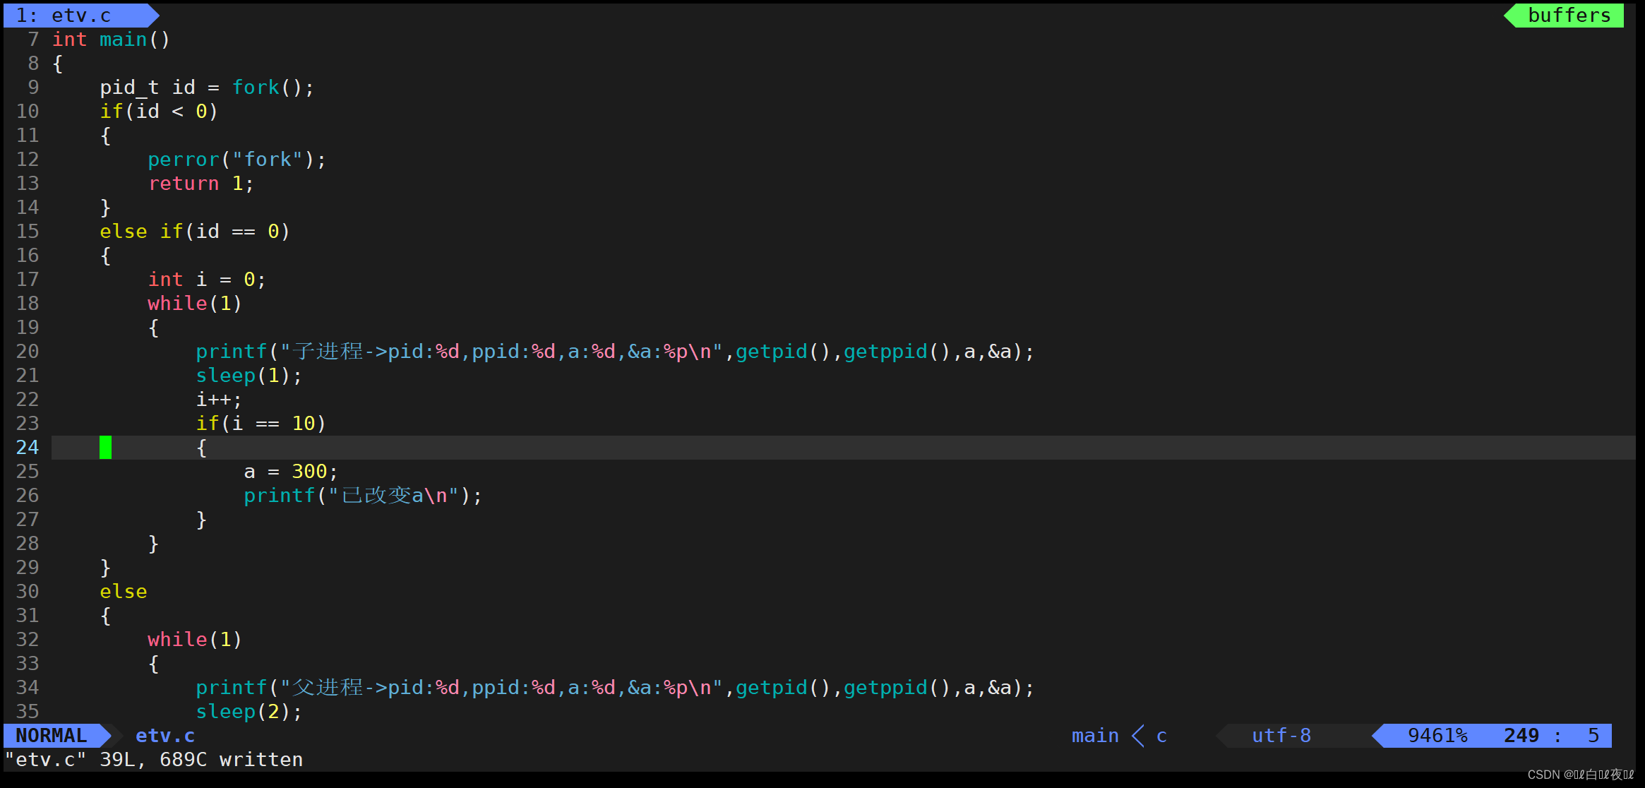Click '子进程' text in line 20 string

pyautogui.click(x=328, y=352)
